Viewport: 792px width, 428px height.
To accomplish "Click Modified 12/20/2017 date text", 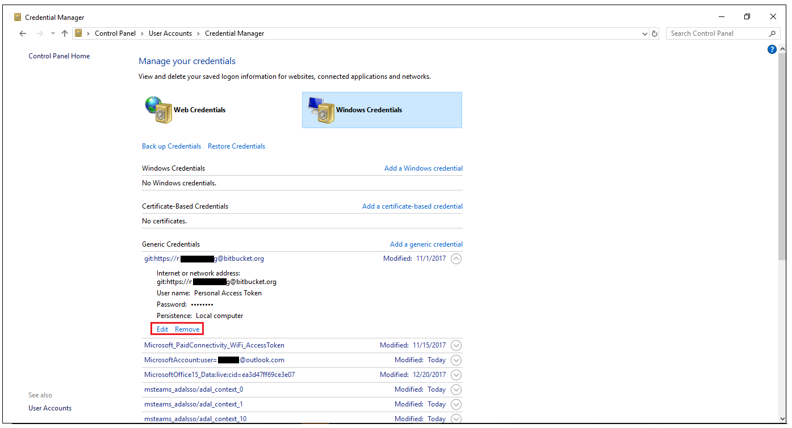I will point(413,375).
